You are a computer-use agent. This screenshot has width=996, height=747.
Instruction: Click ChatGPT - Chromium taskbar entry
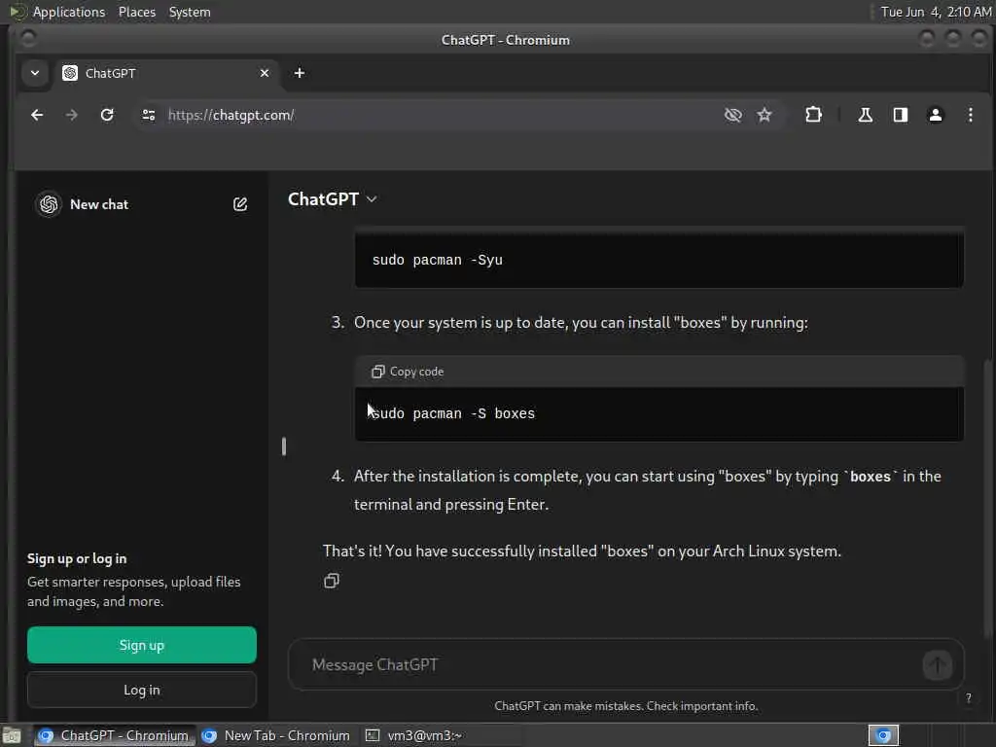tap(115, 735)
